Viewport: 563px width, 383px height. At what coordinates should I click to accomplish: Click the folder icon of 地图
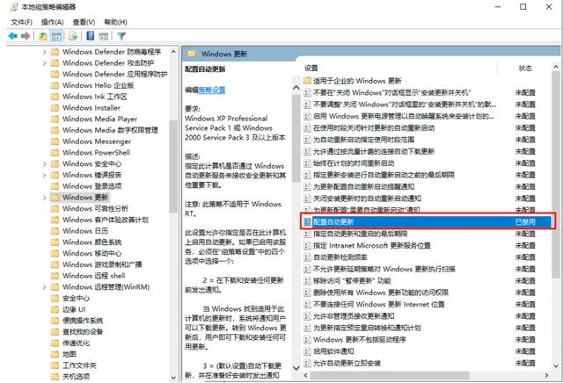(55, 354)
